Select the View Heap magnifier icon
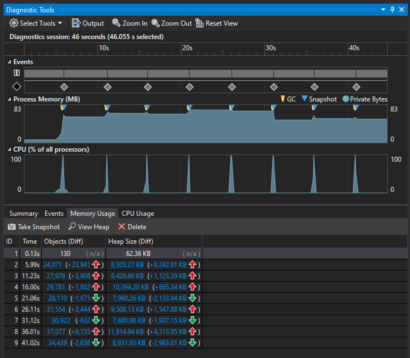The height and width of the screenshot is (358, 410). (x=72, y=227)
